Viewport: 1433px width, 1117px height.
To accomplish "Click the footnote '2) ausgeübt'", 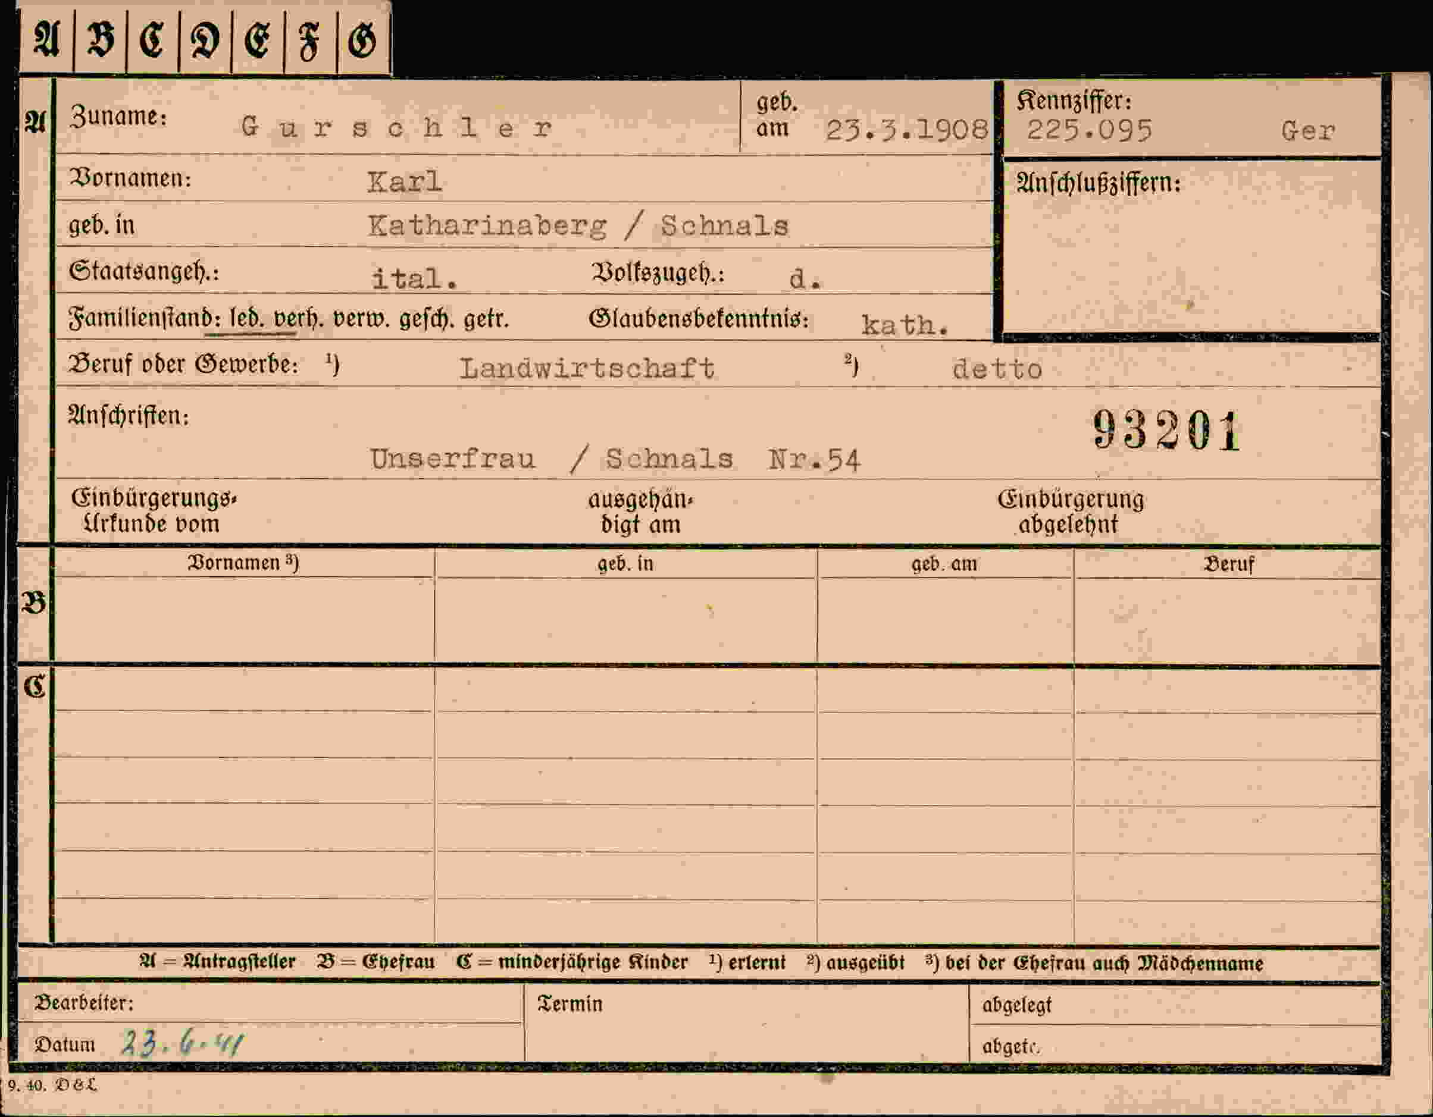I will click(856, 962).
